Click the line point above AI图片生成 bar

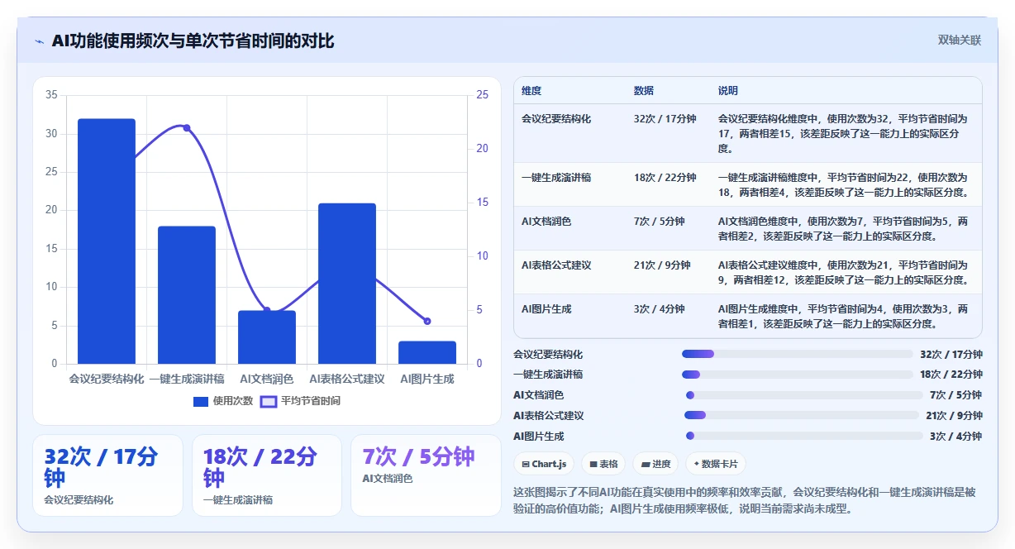pyautogui.click(x=427, y=321)
